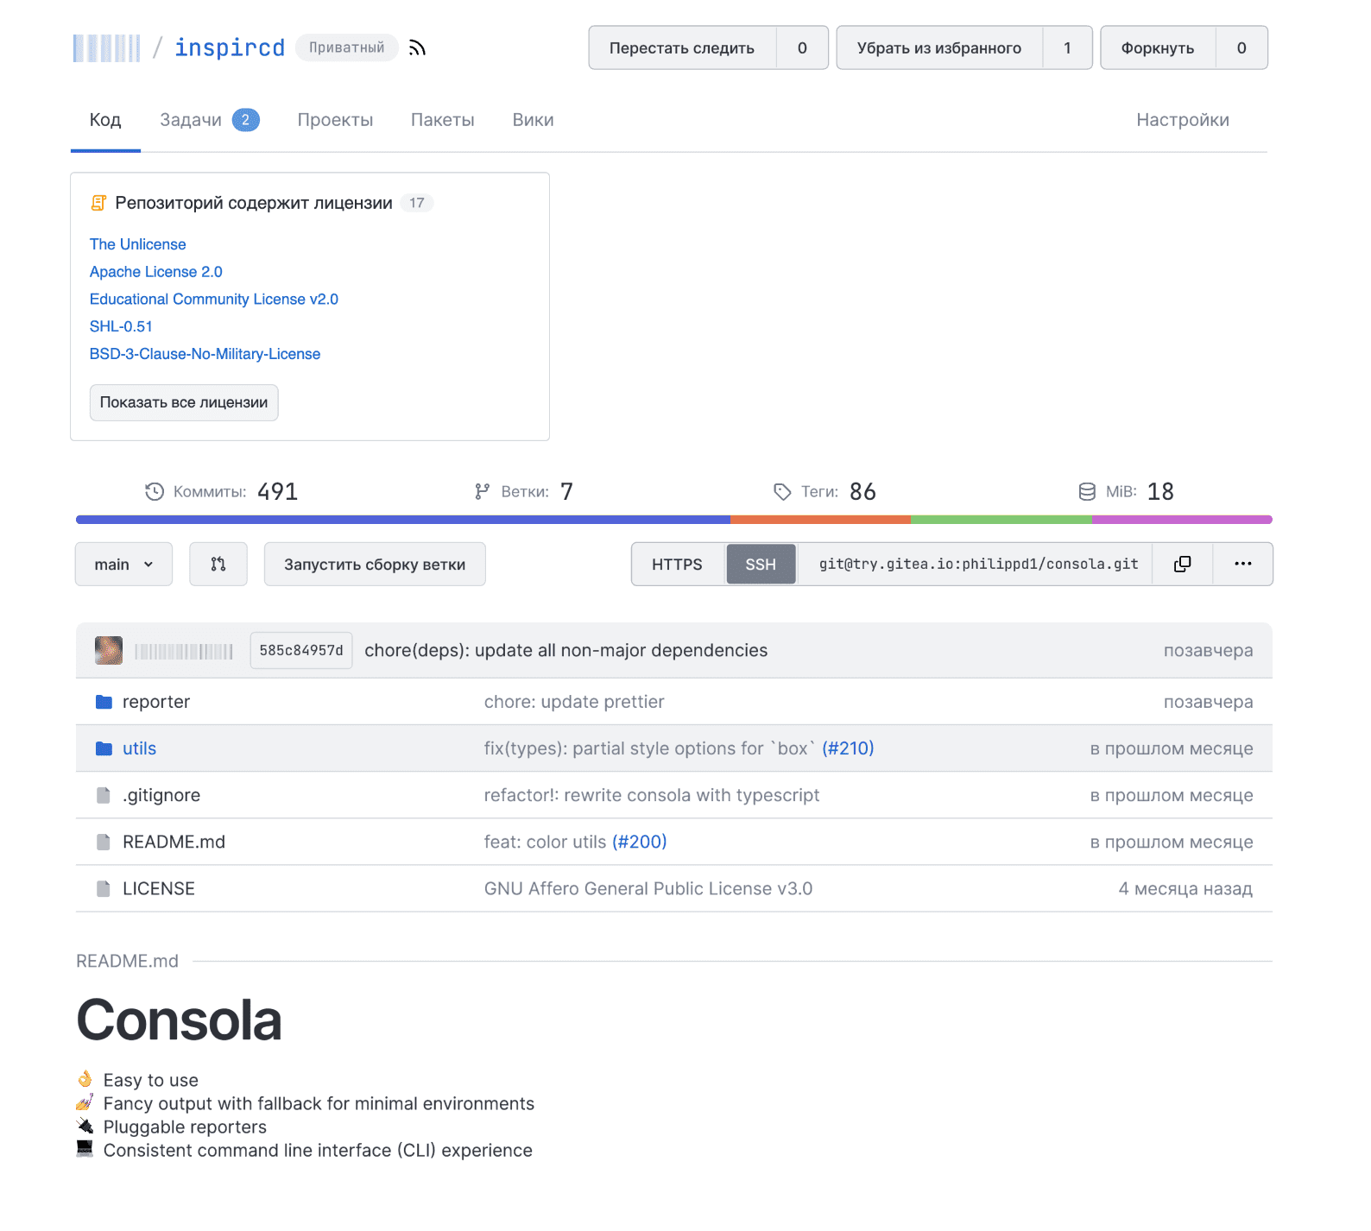Click the branches icon next to Ветки
Image resolution: width=1371 pixels, height=1231 pixels.
(482, 492)
